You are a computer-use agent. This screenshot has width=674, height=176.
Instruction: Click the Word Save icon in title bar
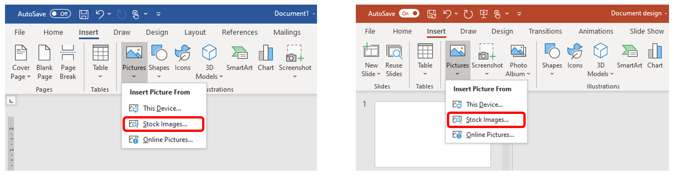pos(84,14)
